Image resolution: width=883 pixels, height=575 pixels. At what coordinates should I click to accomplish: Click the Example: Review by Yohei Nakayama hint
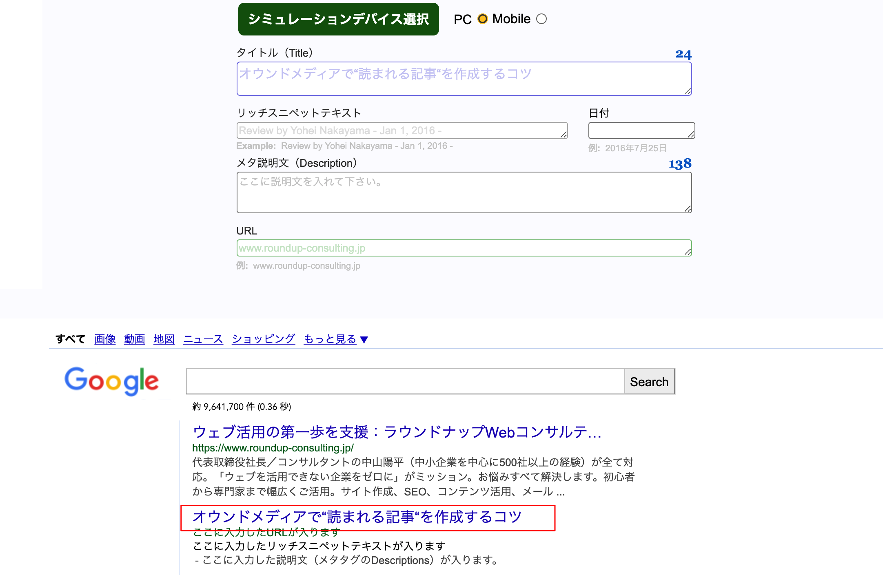pos(344,146)
